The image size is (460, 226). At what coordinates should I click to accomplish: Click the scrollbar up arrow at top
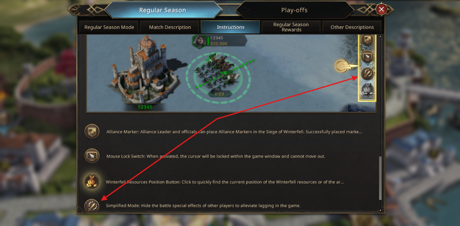[380, 36]
